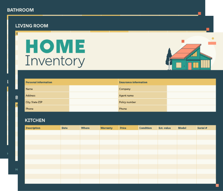Select the Description column header

(43, 128)
